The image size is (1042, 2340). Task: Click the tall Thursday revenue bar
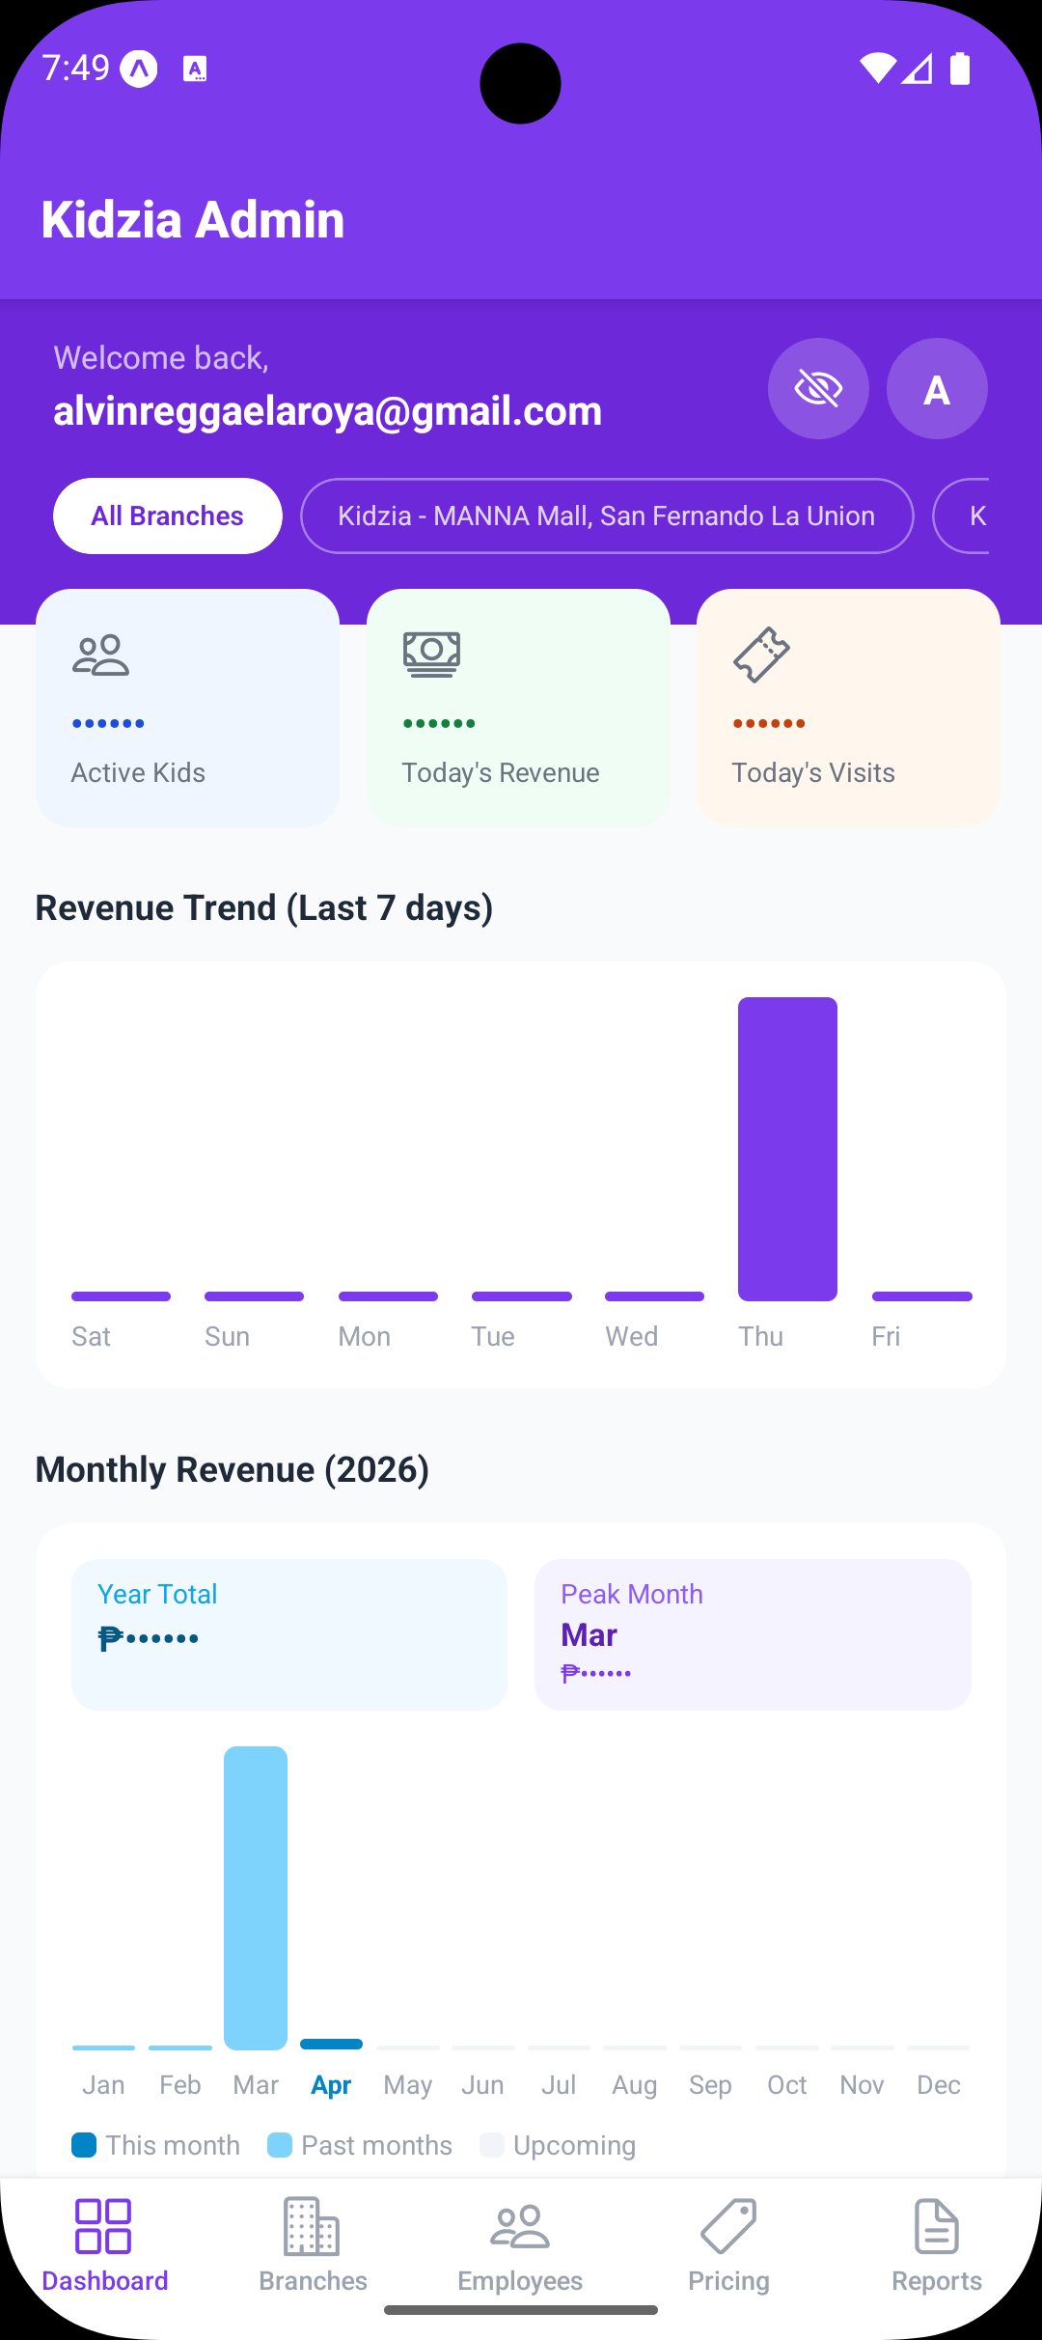(x=787, y=1149)
